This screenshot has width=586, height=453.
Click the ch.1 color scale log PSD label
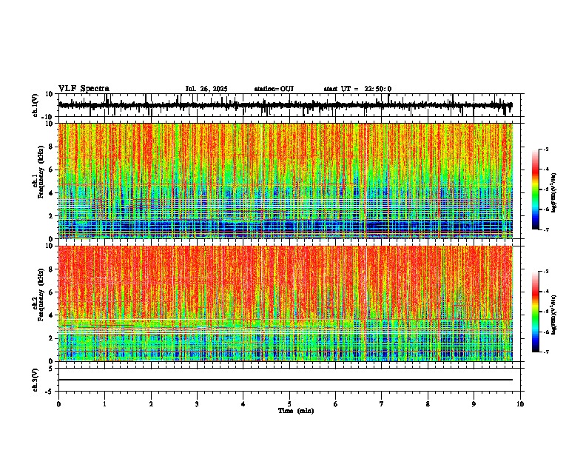[554, 193]
